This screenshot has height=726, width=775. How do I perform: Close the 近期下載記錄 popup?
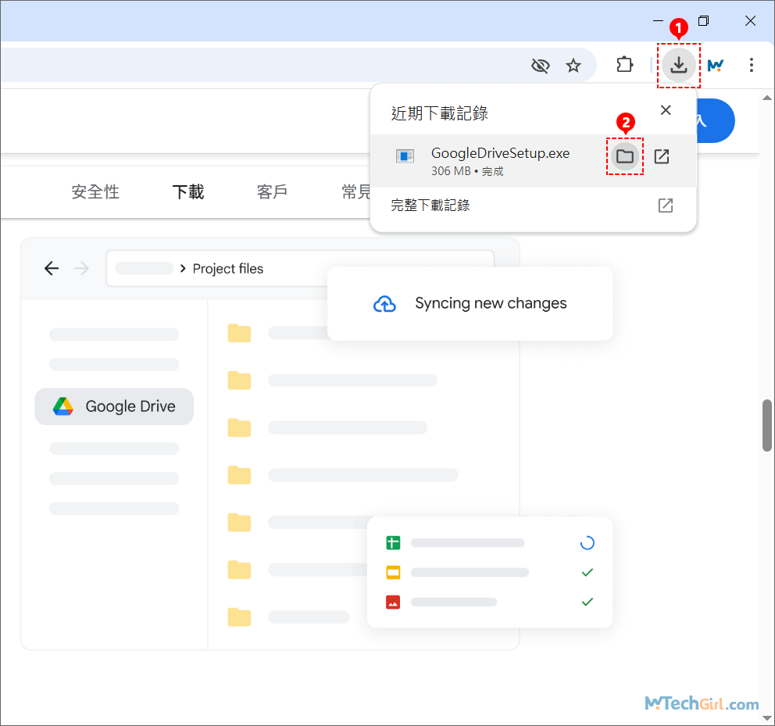(665, 110)
